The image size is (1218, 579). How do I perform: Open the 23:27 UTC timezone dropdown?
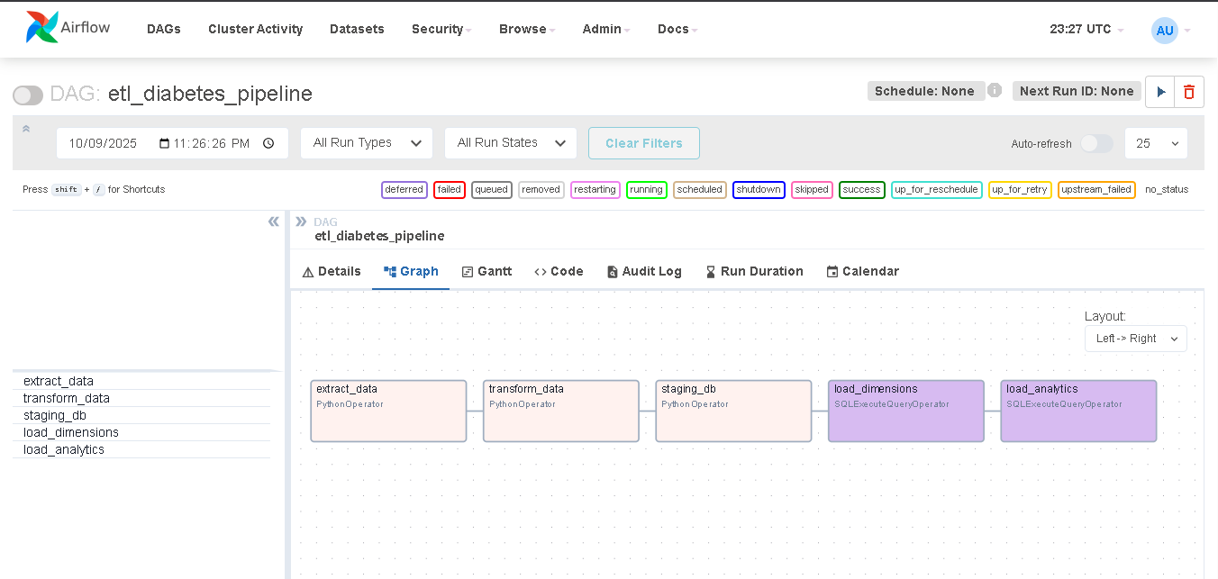(1086, 29)
